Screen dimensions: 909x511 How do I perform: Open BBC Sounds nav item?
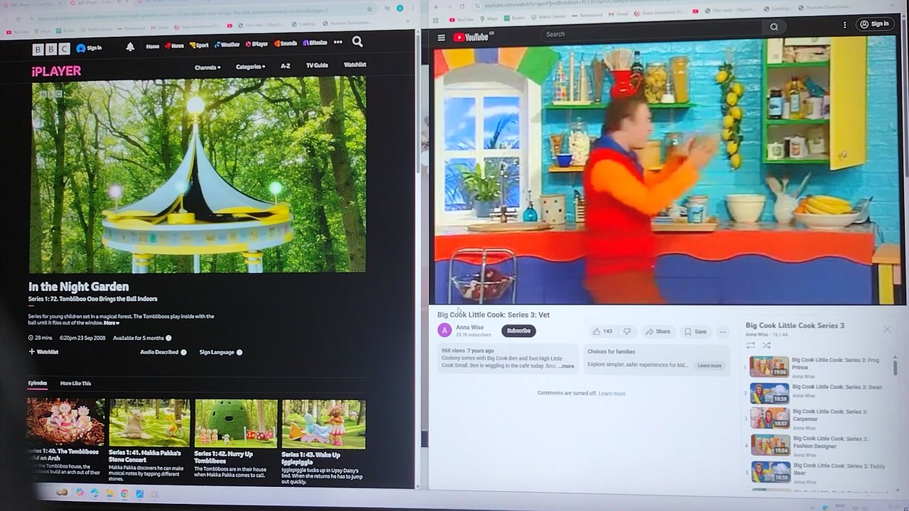285,43
